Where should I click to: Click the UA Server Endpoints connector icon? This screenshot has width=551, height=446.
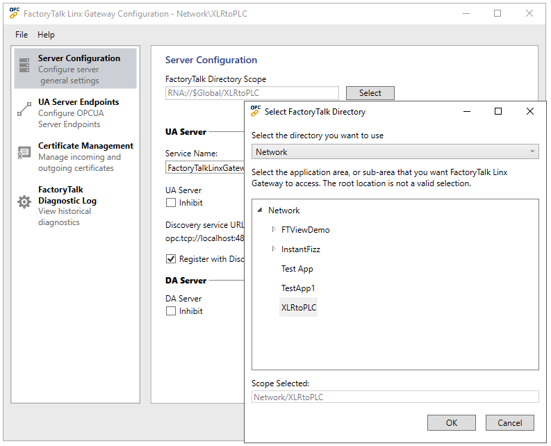point(24,109)
